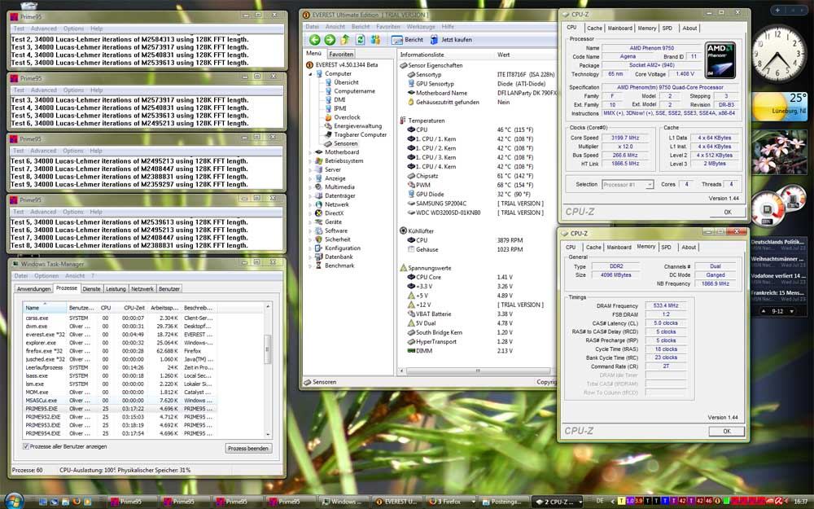The width and height of the screenshot is (814, 509).
Task: Open SPD tab in lower CPU-Z window
Action: pyautogui.click(x=666, y=248)
